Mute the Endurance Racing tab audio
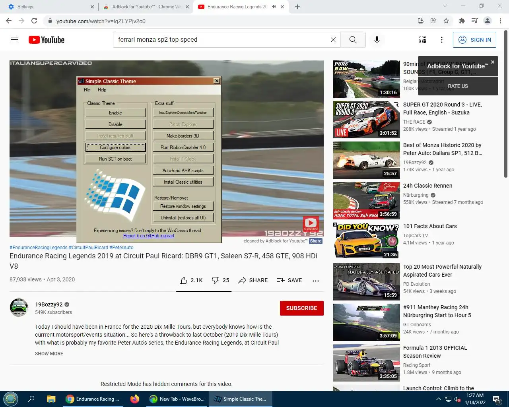Screen dimensions: 509x407 pyautogui.click(x=274, y=7)
